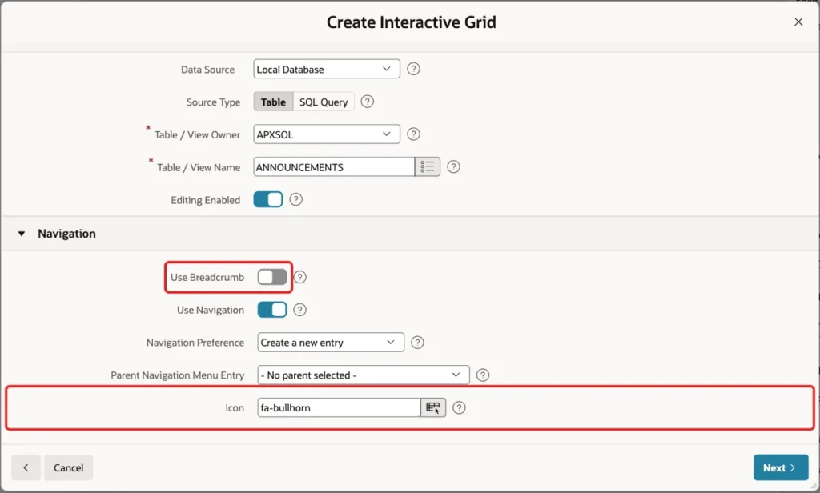The height and width of the screenshot is (493, 820).
Task: Open the Navigation Preference dropdown
Action: pyautogui.click(x=331, y=343)
